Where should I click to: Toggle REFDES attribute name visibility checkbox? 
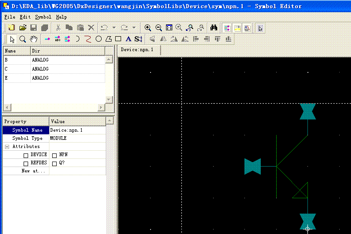26,163
